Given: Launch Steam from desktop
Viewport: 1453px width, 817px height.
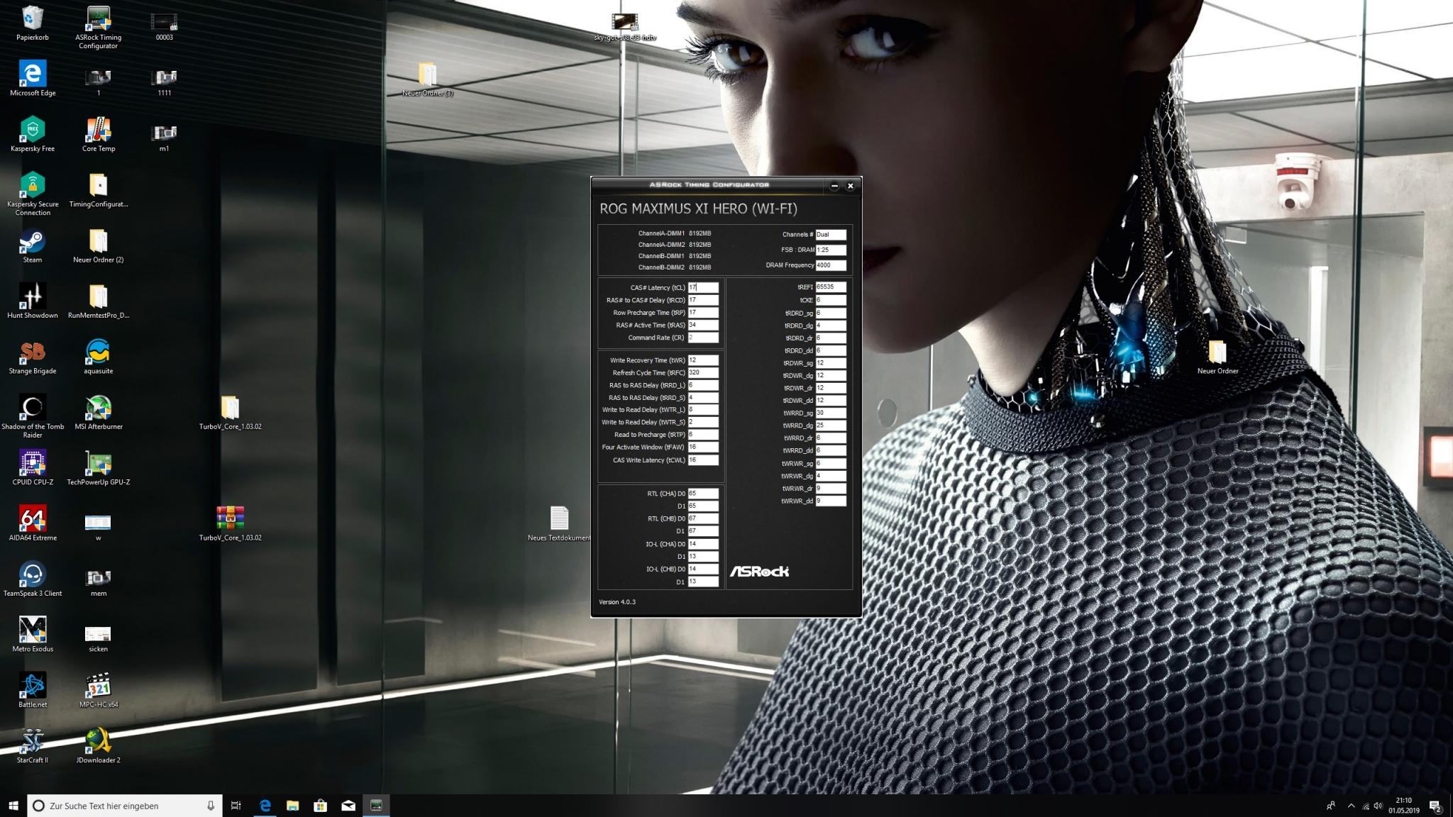Looking at the screenshot, I should [x=33, y=246].
